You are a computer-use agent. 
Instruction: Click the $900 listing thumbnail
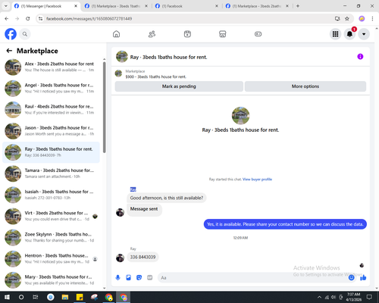click(x=118, y=73)
